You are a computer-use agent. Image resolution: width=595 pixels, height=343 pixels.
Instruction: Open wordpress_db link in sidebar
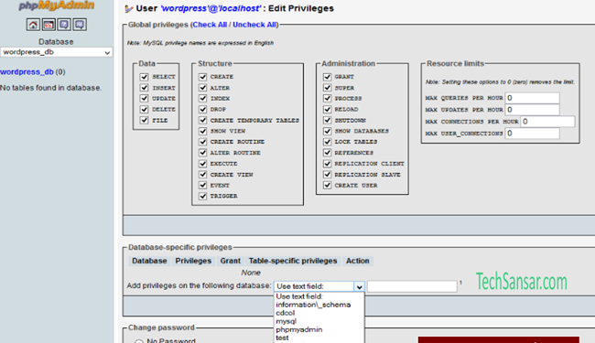tap(27, 71)
